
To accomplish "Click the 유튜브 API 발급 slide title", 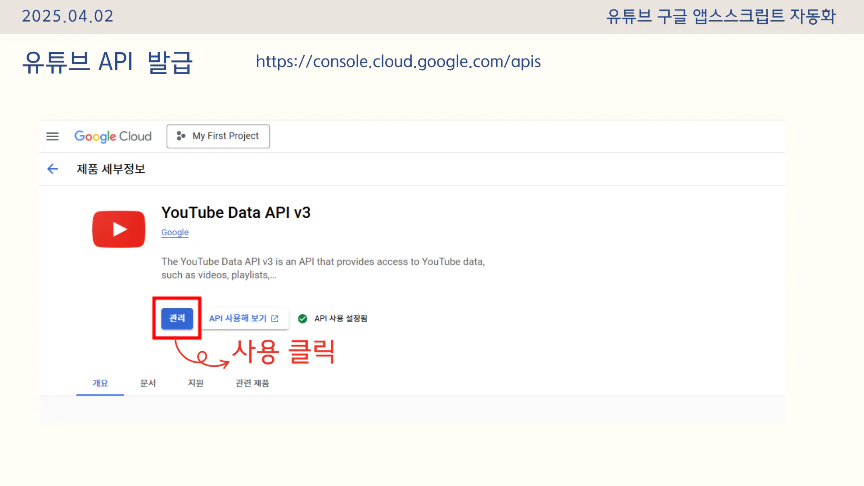I will [x=108, y=62].
